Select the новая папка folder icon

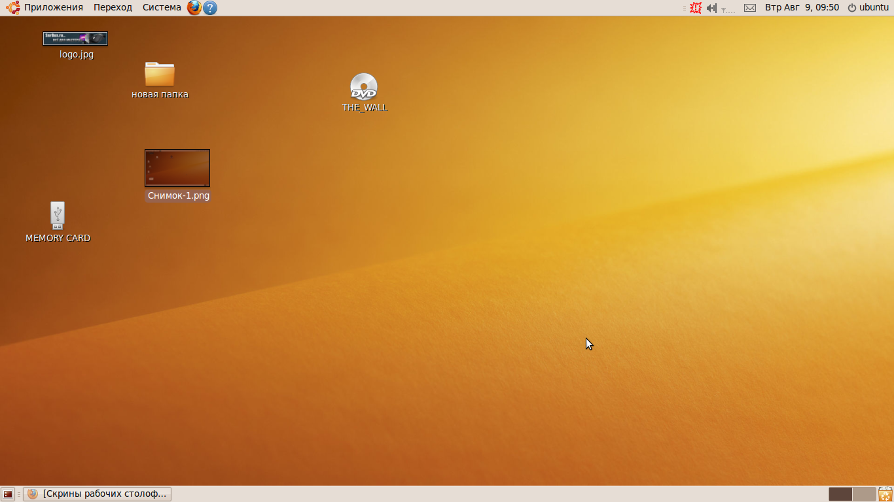(x=160, y=74)
